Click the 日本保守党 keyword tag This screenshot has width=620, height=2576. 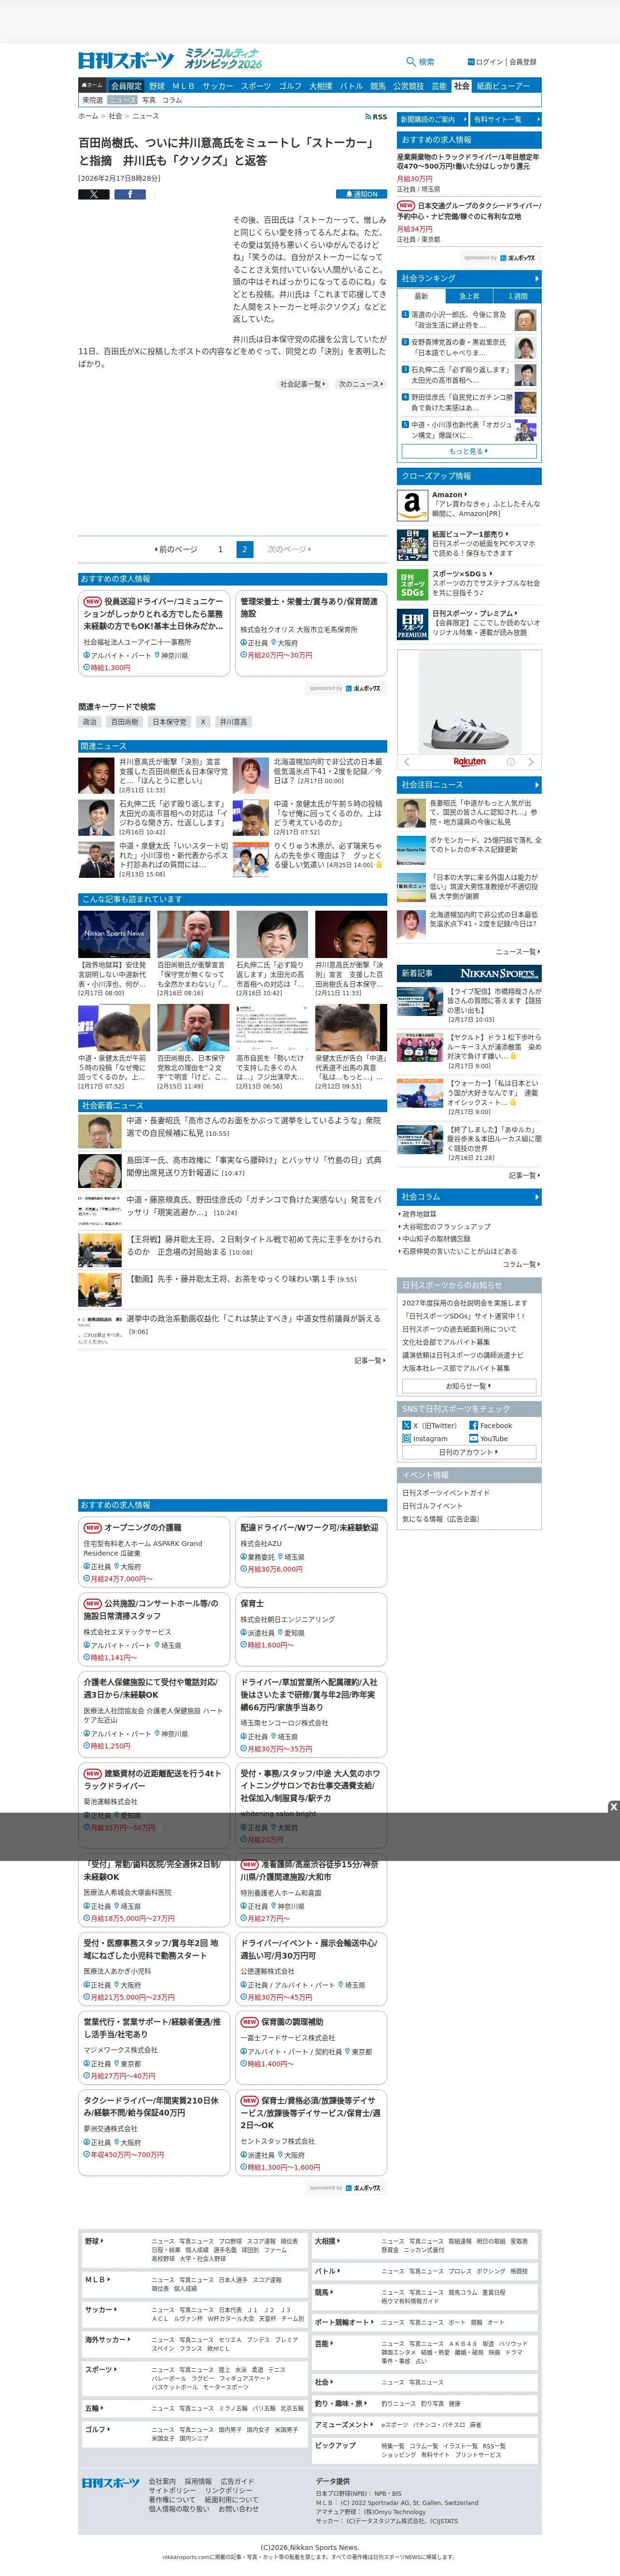click(x=169, y=722)
